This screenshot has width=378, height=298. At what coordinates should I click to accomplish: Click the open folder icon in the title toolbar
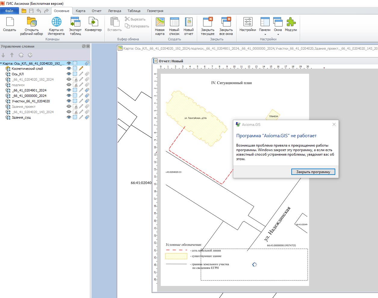pyautogui.click(x=24, y=11)
